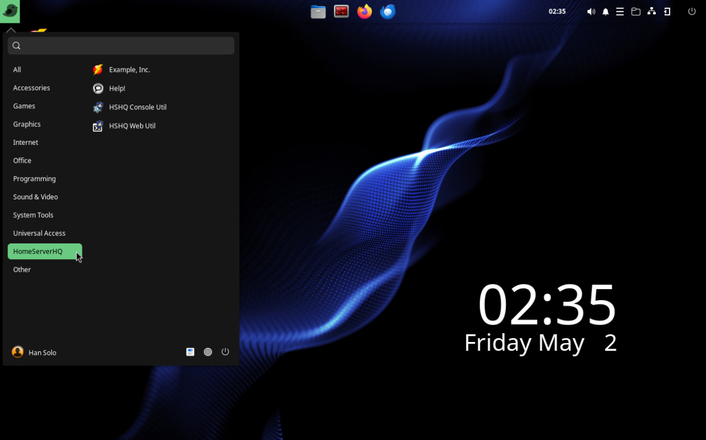Show notifications via the bell icon

click(605, 11)
